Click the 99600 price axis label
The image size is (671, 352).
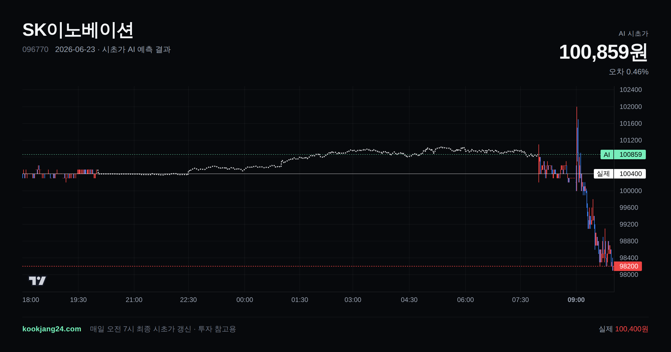point(629,208)
